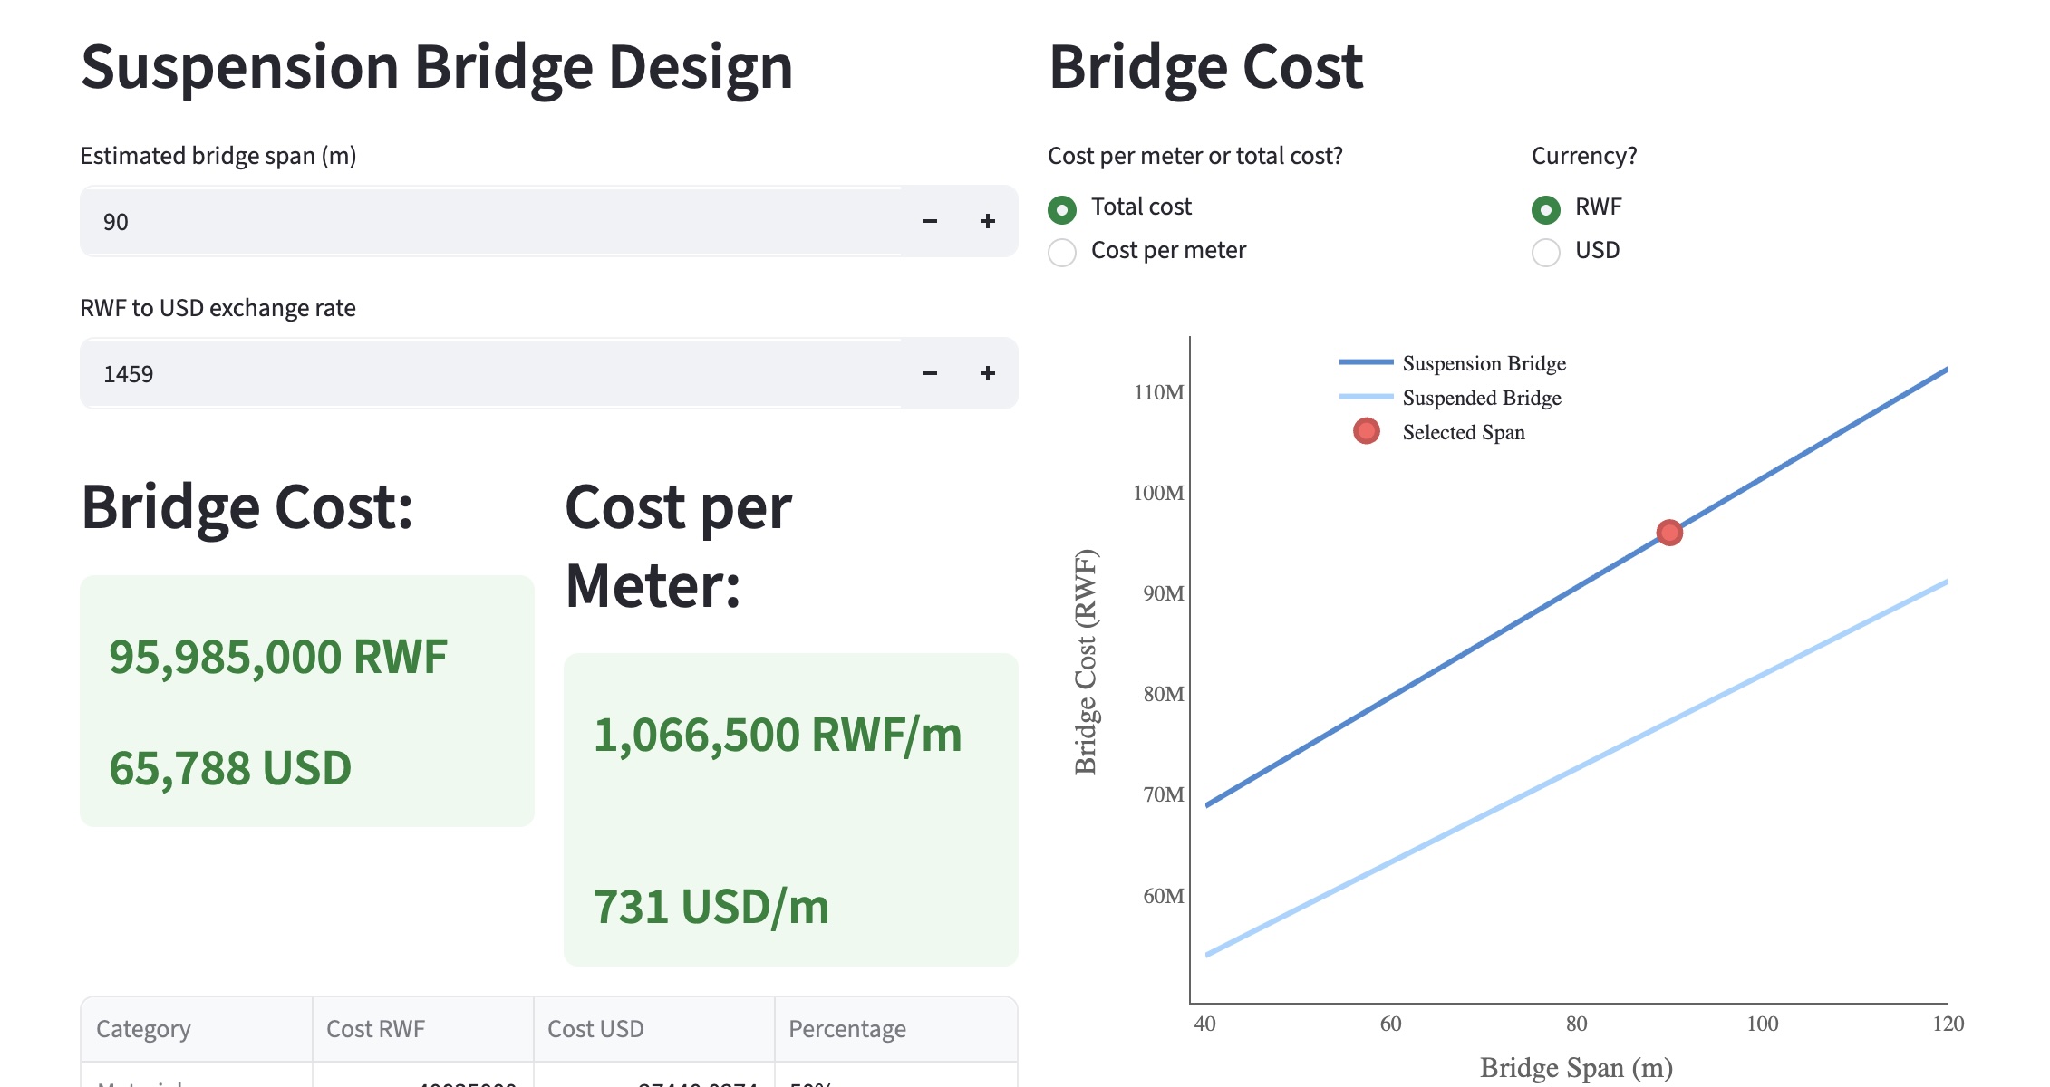Click the Bridge Cost (RWF) axis title
2050x1087 pixels.
pyautogui.click(x=1086, y=662)
